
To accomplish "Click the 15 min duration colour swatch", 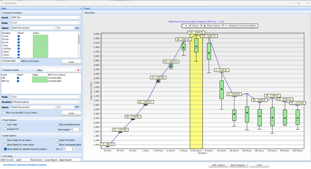I will pos(40,36).
